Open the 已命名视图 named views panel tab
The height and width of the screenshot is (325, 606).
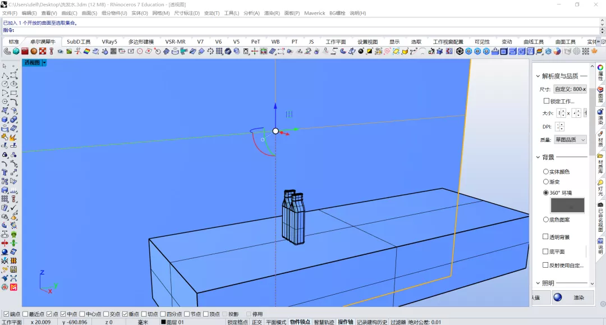(x=600, y=217)
